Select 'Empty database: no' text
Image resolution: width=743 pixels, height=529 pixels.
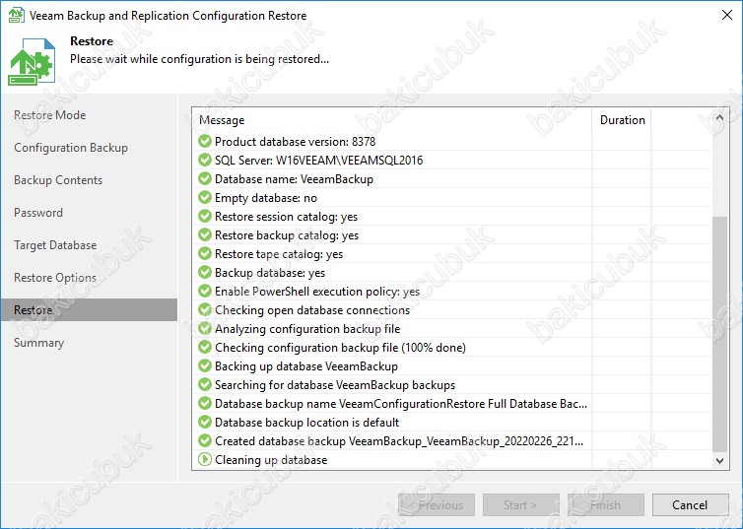pyautogui.click(x=266, y=197)
